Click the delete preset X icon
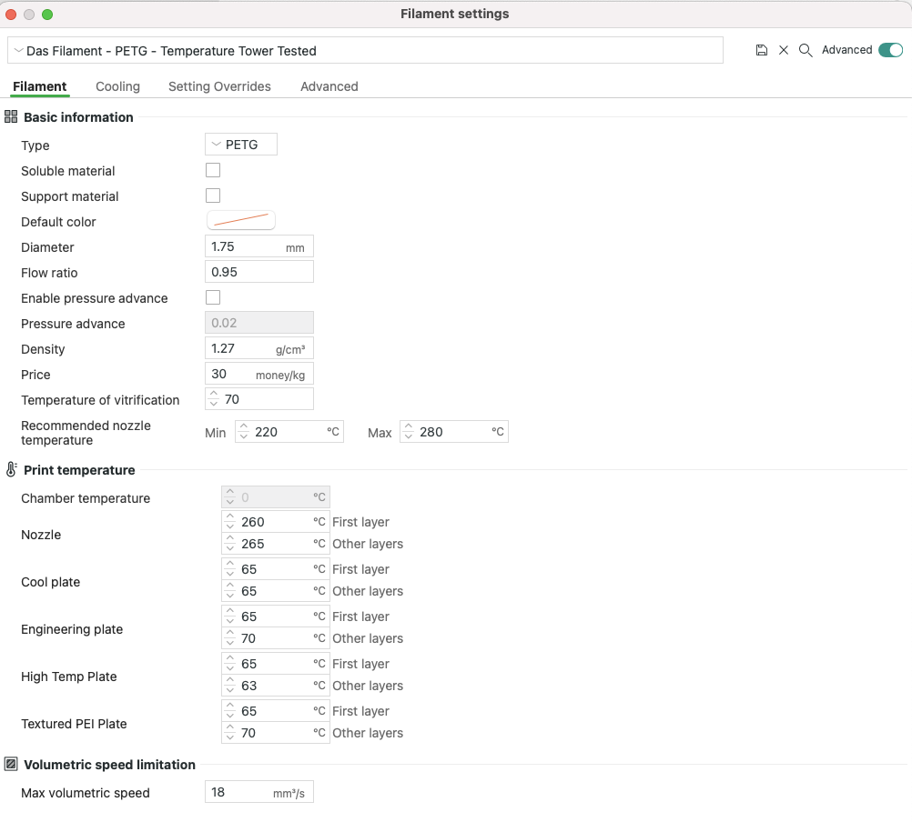This screenshot has height=822, width=912. tap(784, 51)
